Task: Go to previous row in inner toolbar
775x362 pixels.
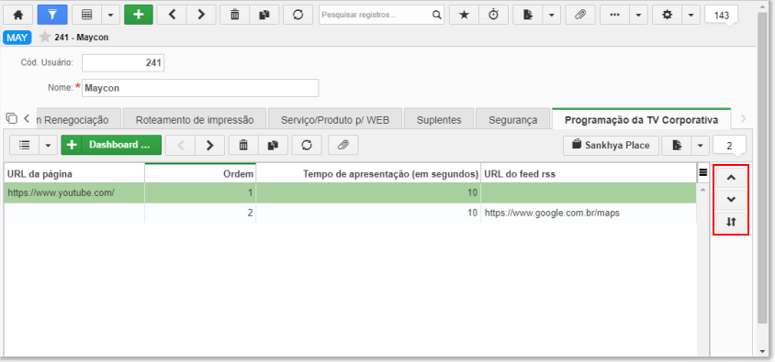Action: pyautogui.click(x=180, y=145)
